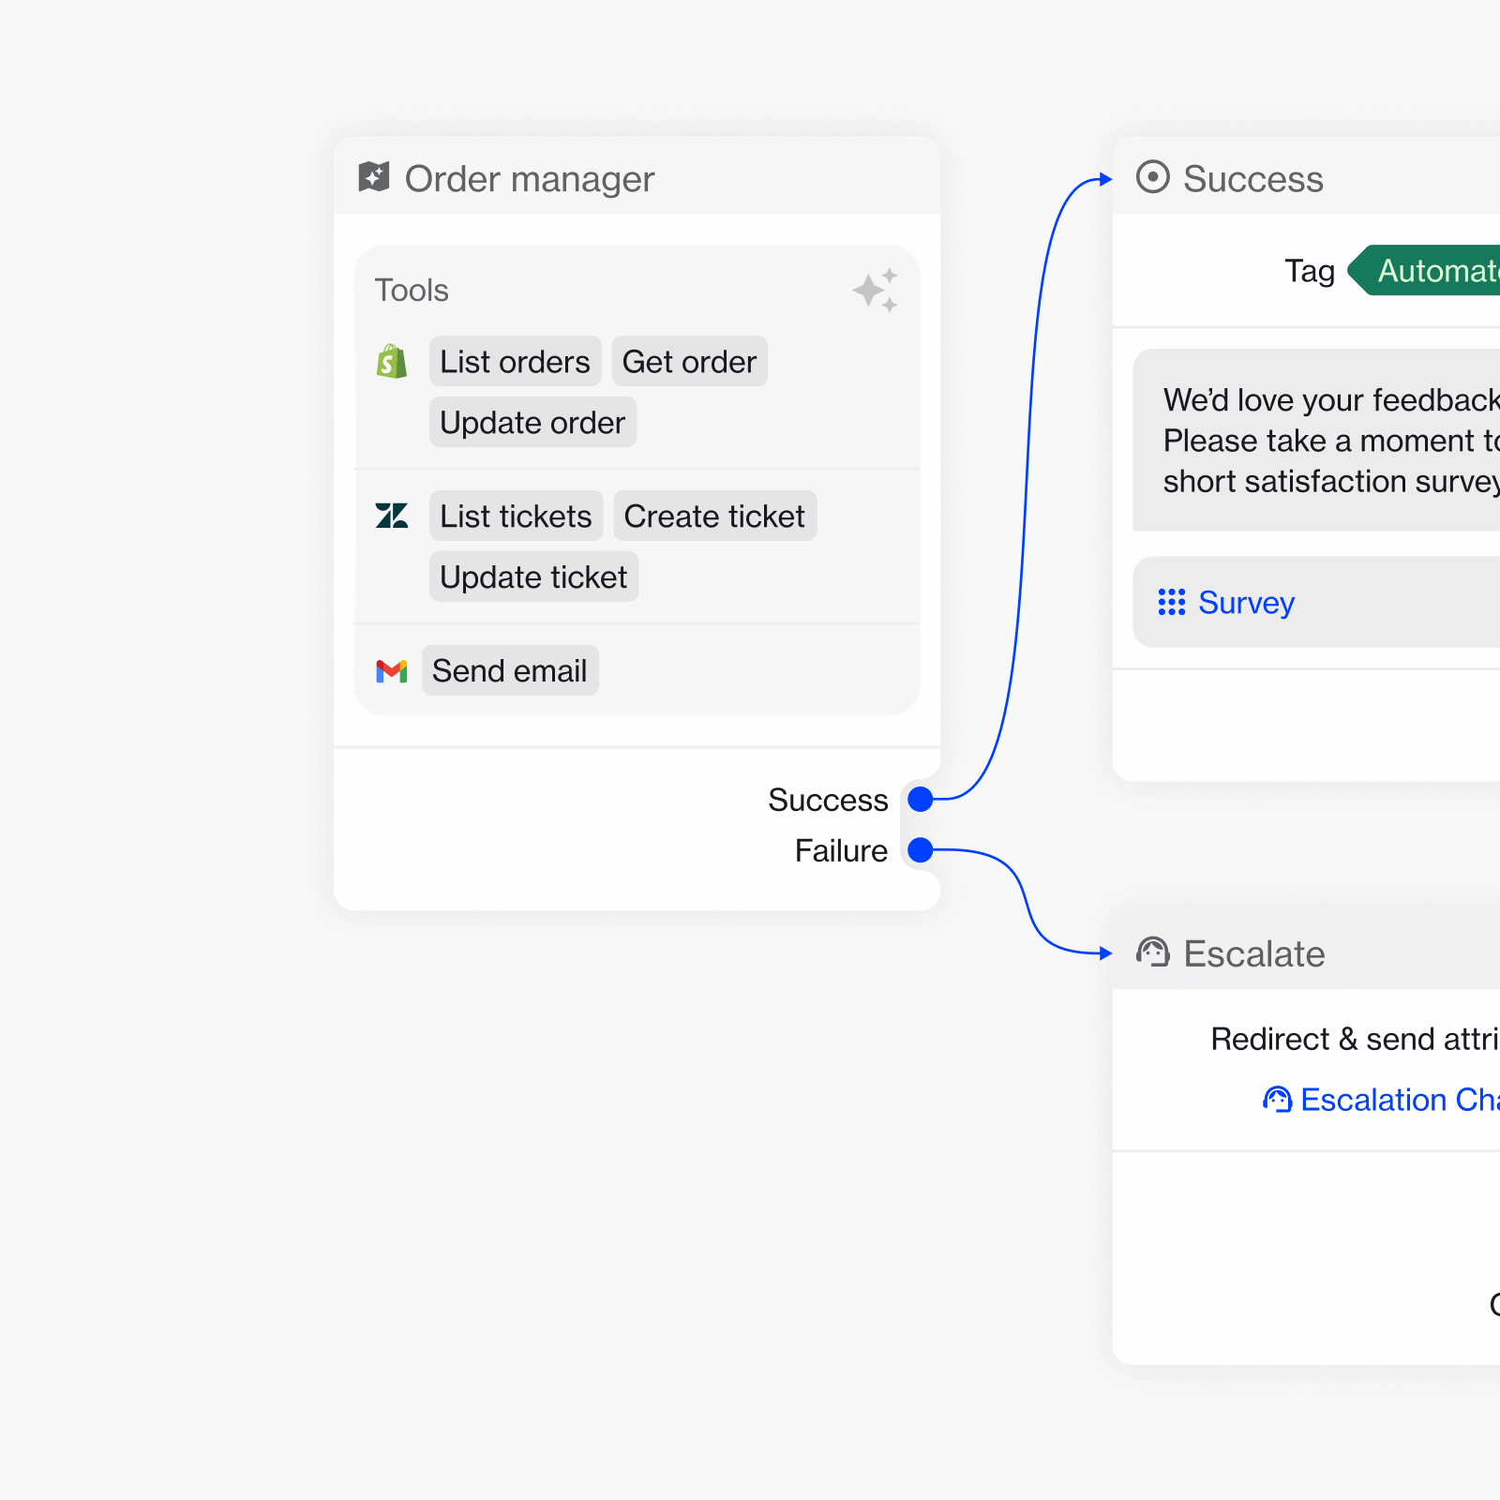Image resolution: width=1500 pixels, height=1500 pixels.
Task: Open the Escalation channel link
Action: click(1397, 1100)
